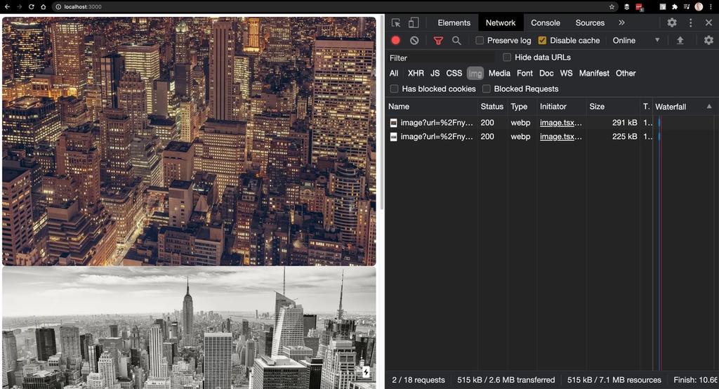Filter requests by the XHR type

pyautogui.click(x=416, y=73)
